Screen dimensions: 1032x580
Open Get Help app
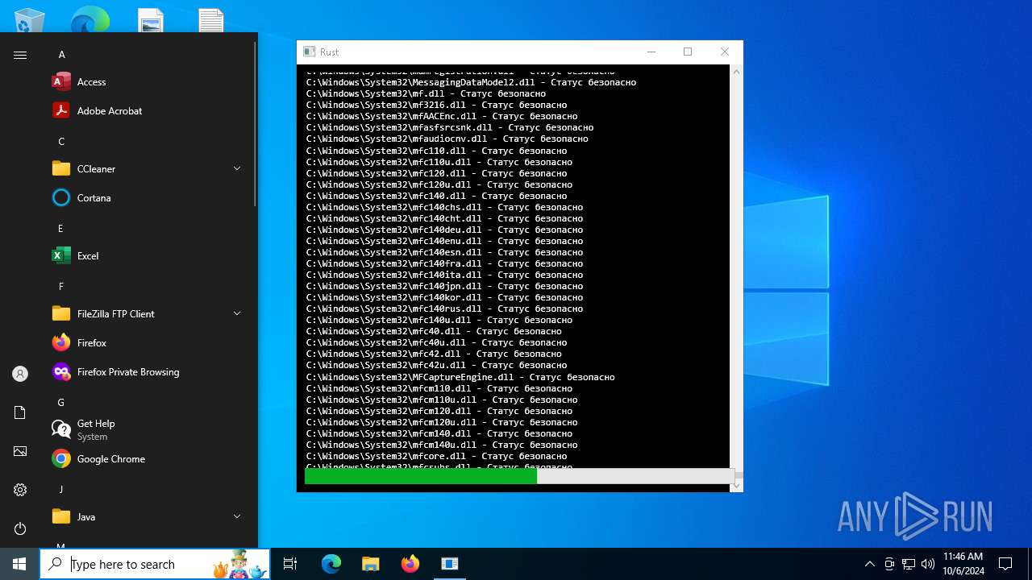point(145,430)
